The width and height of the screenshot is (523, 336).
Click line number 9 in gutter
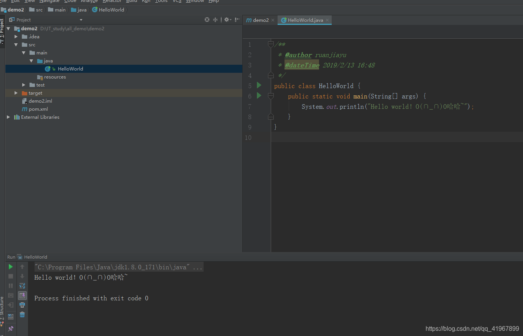pyautogui.click(x=250, y=127)
